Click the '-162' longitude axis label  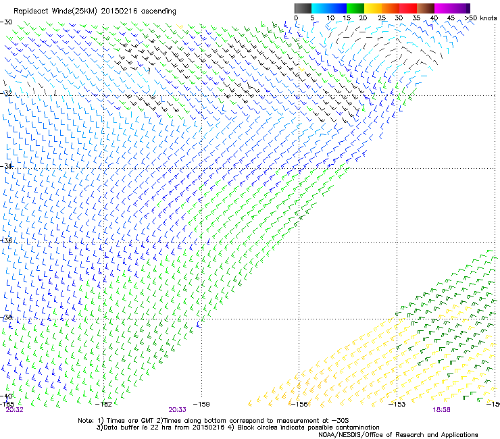pyautogui.click(x=103, y=405)
